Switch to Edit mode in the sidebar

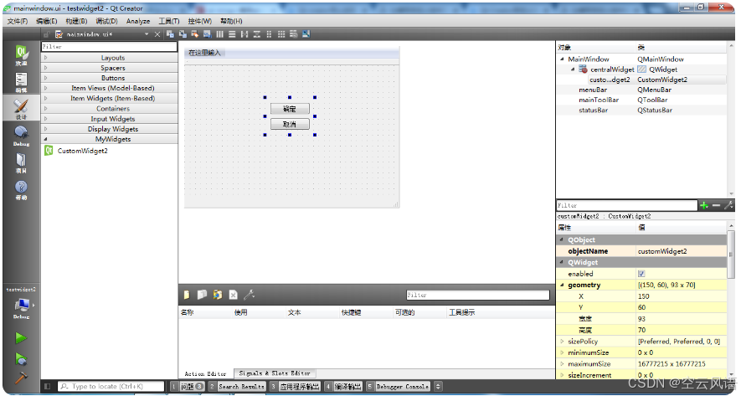pos(21,82)
